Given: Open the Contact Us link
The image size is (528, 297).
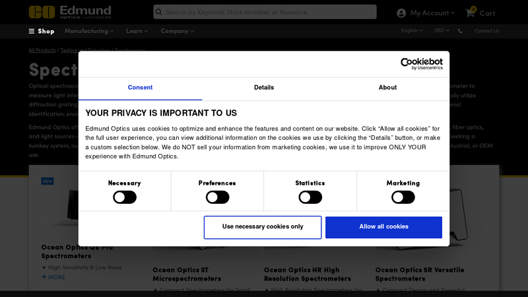Looking at the screenshot, I should pos(486,31).
